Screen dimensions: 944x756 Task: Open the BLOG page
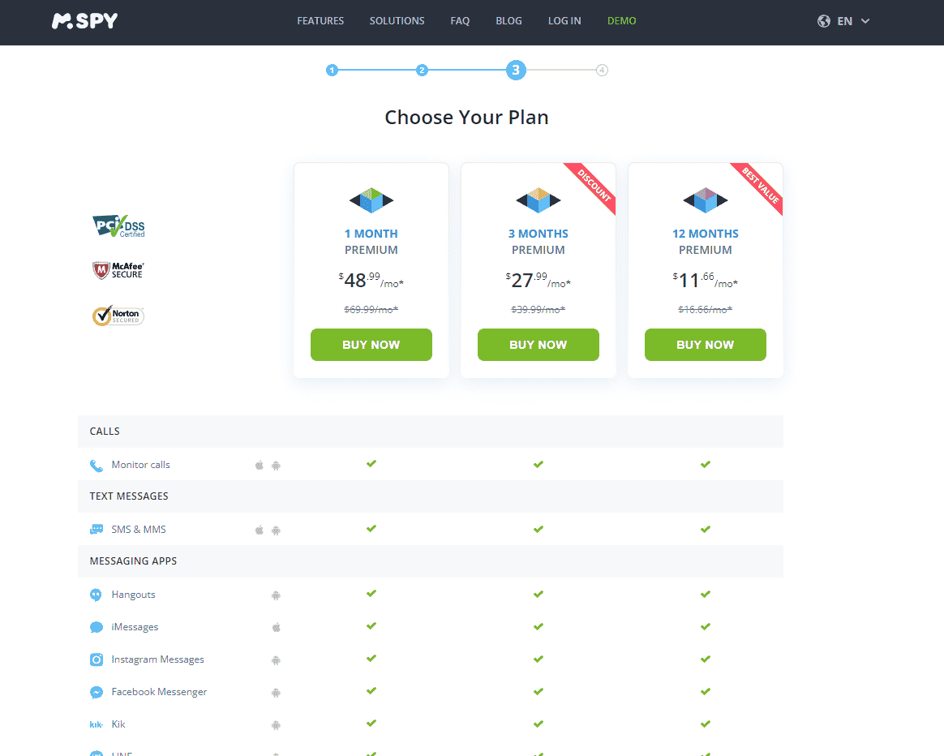[x=508, y=21]
